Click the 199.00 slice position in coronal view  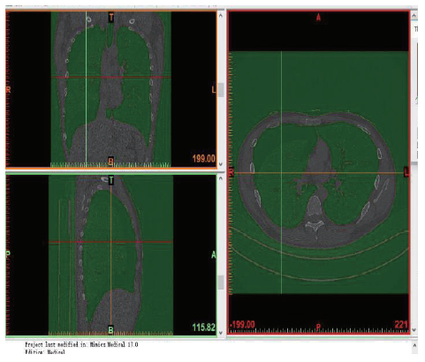(203, 159)
